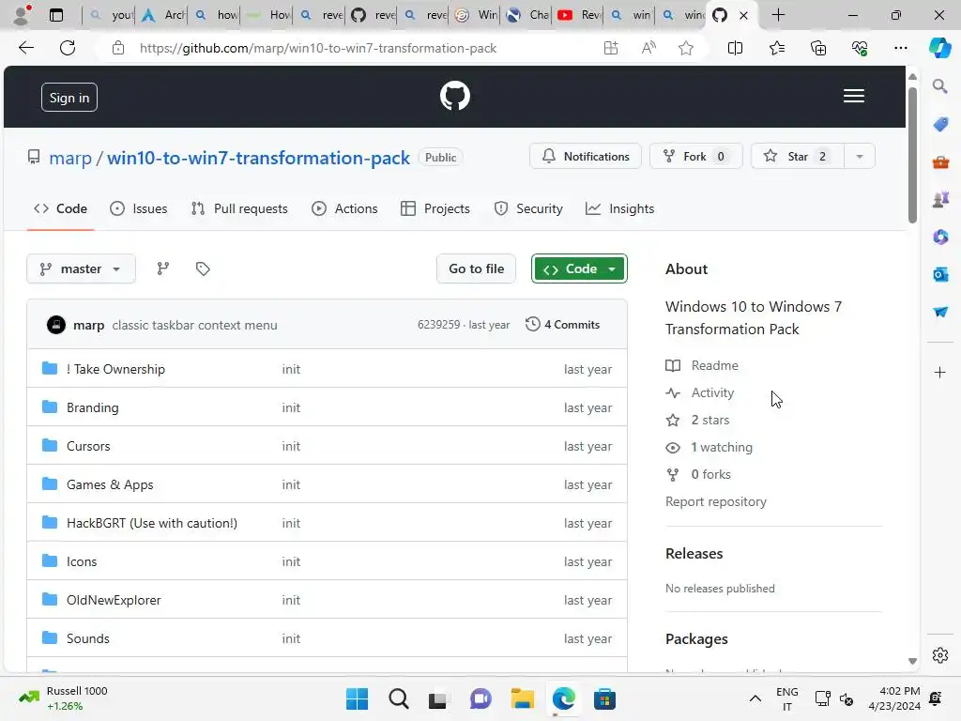
Task: Open the Edge apps available icon in address bar
Action: pyautogui.click(x=610, y=48)
